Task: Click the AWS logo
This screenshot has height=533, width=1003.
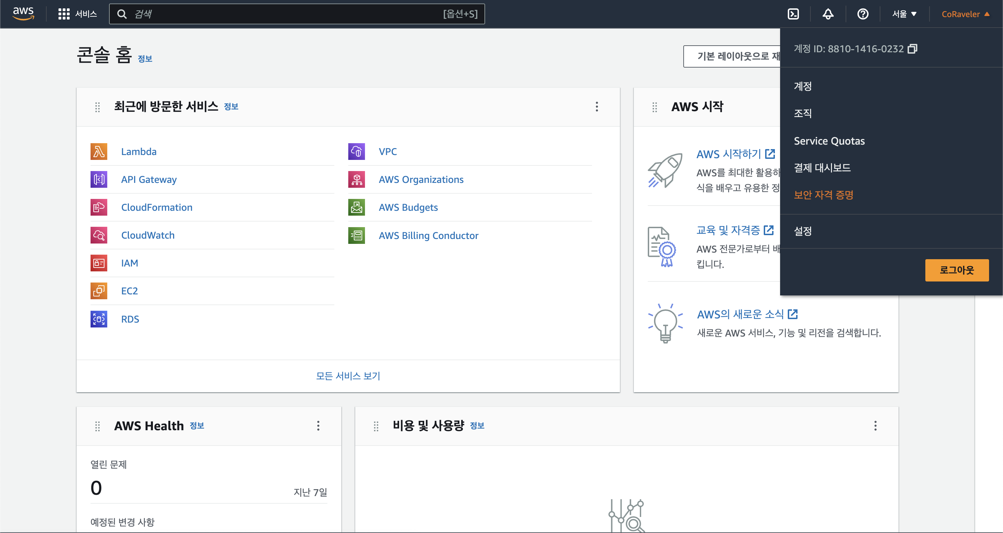Action: point(23,14)
